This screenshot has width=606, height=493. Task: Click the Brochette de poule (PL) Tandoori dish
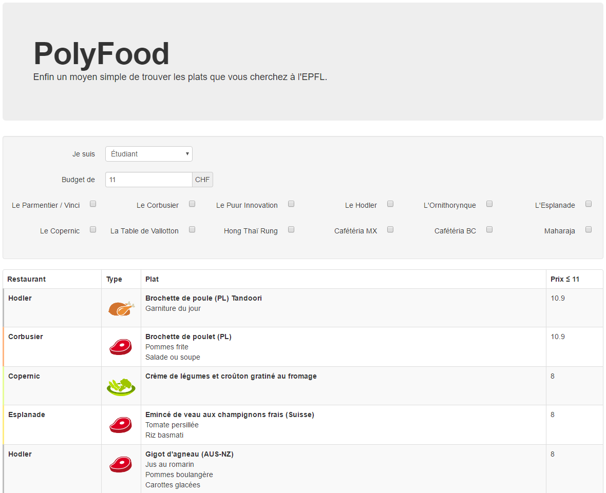pos(203,298)
